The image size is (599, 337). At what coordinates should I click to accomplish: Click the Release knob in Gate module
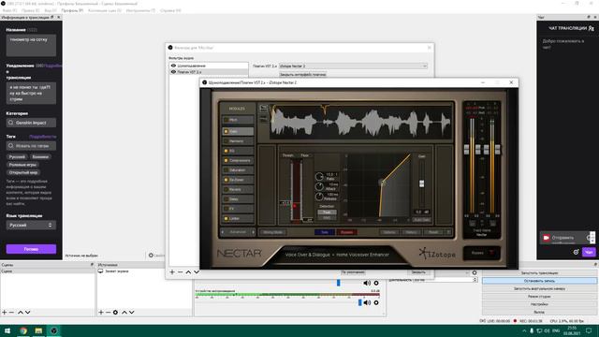coord(319,197)
